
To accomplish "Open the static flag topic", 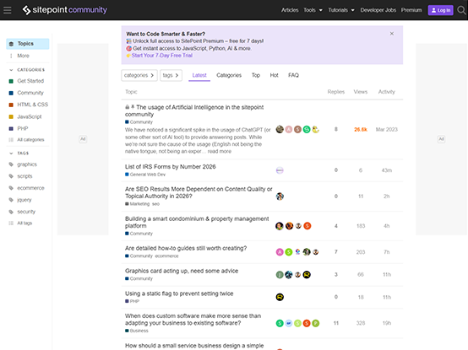I will (x=179, y=293).
